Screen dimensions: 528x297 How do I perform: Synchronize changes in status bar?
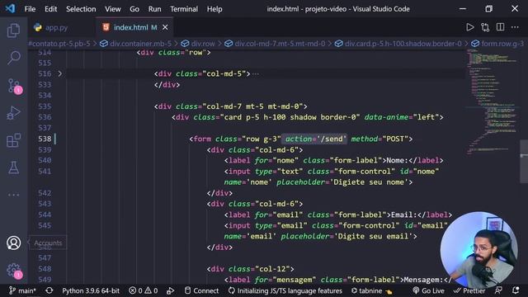(x=49, y=290)
